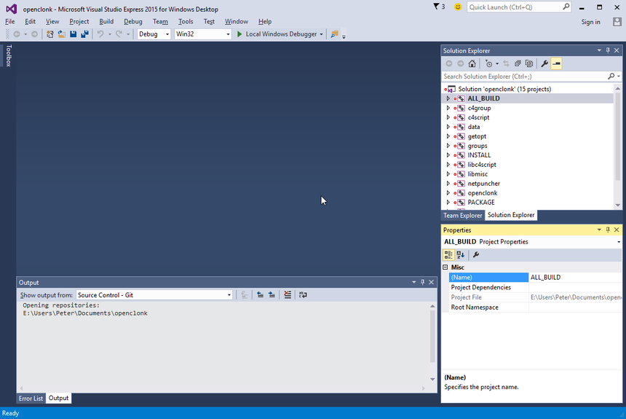Click the Undo toolbar icon
Screen dimensions: 626x419
pos(100,34)
